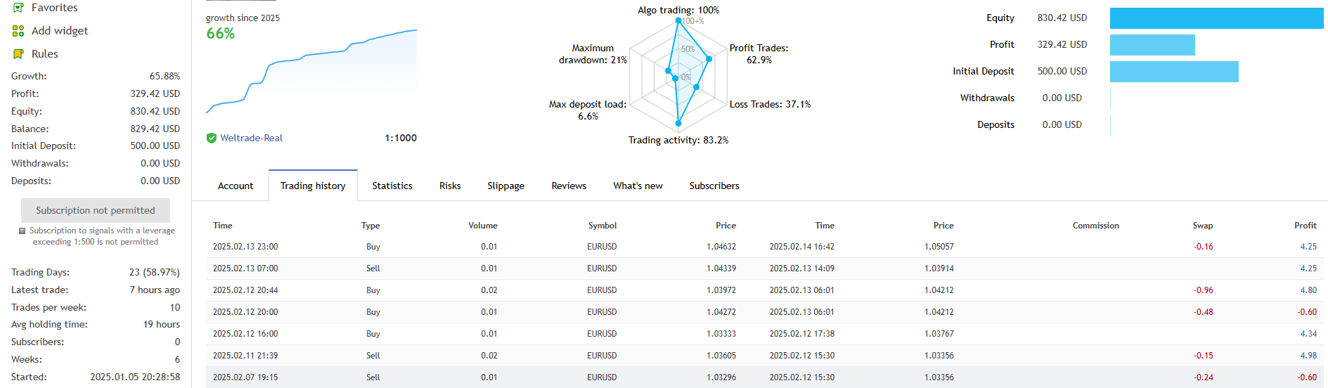
Task: Show the Slippage tab
Action: (505, 186)
